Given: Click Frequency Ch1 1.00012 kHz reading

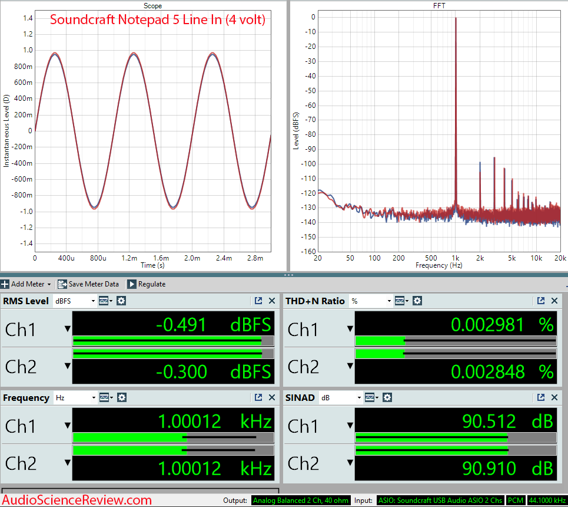Looking at the screenshot, I should (x=215, y=421).
